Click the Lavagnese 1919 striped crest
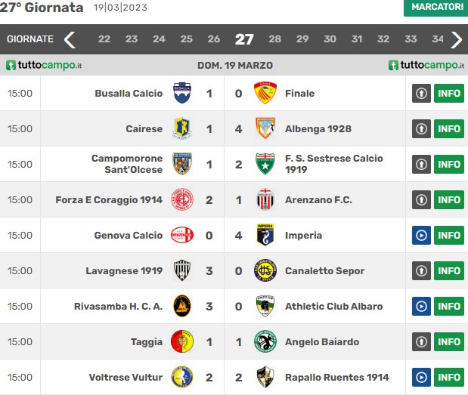Image resolution: width=468 pixels, height=395 pixels. click(x=182, y=270)
